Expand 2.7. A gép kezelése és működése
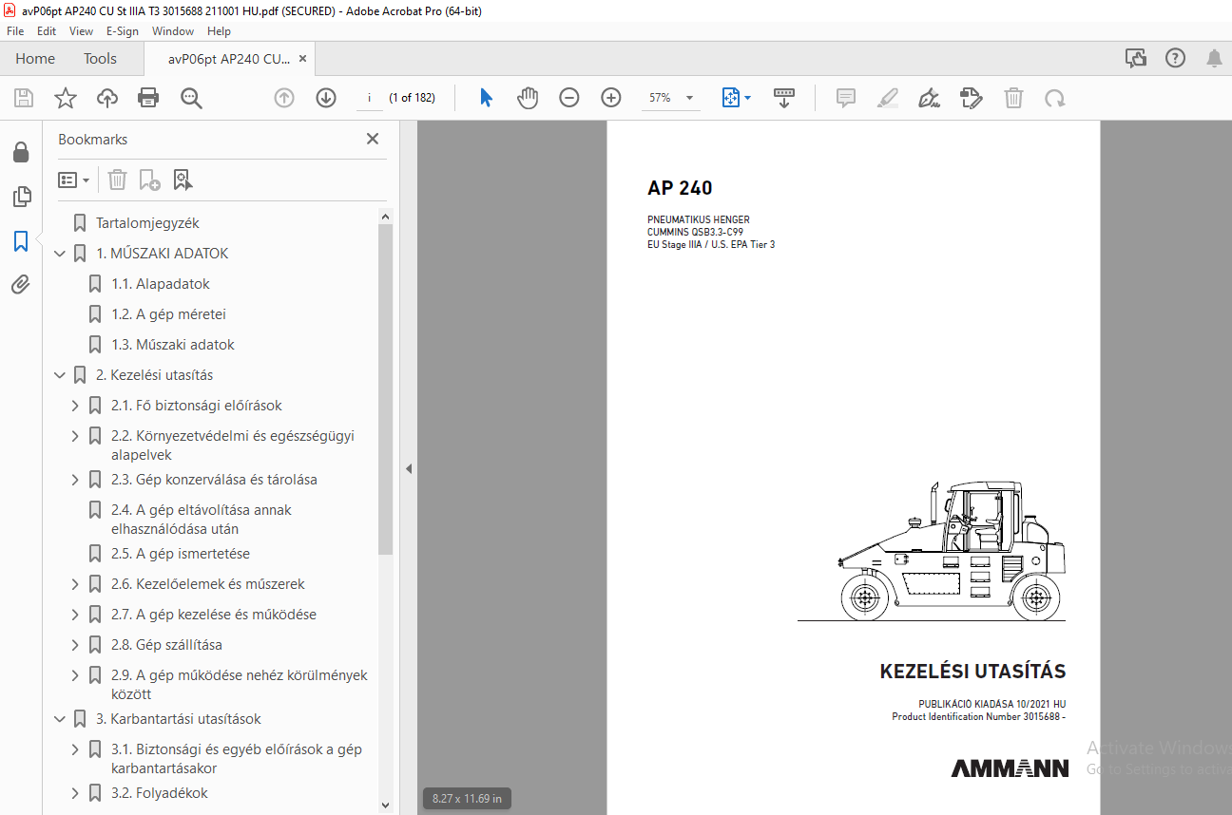 click(75, 615)
